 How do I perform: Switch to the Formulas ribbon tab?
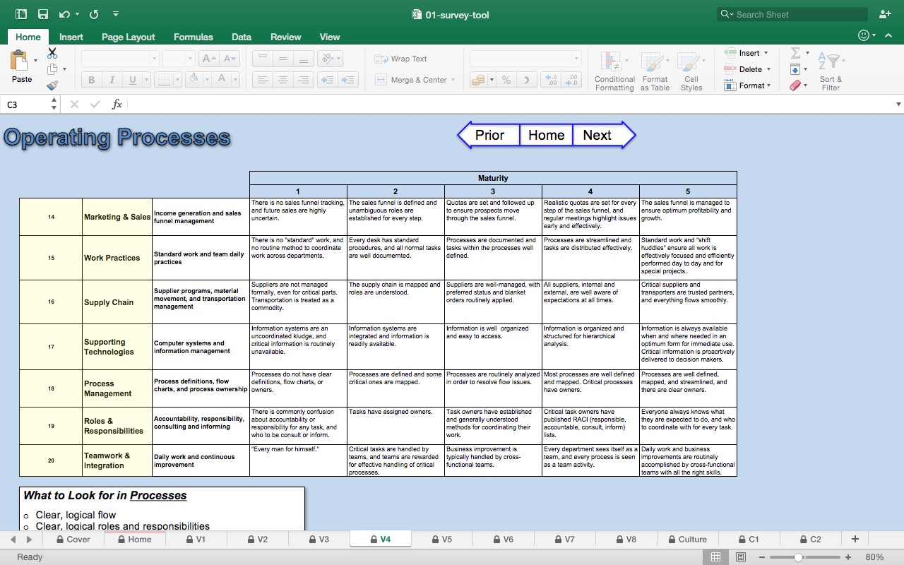pos(194,37)
